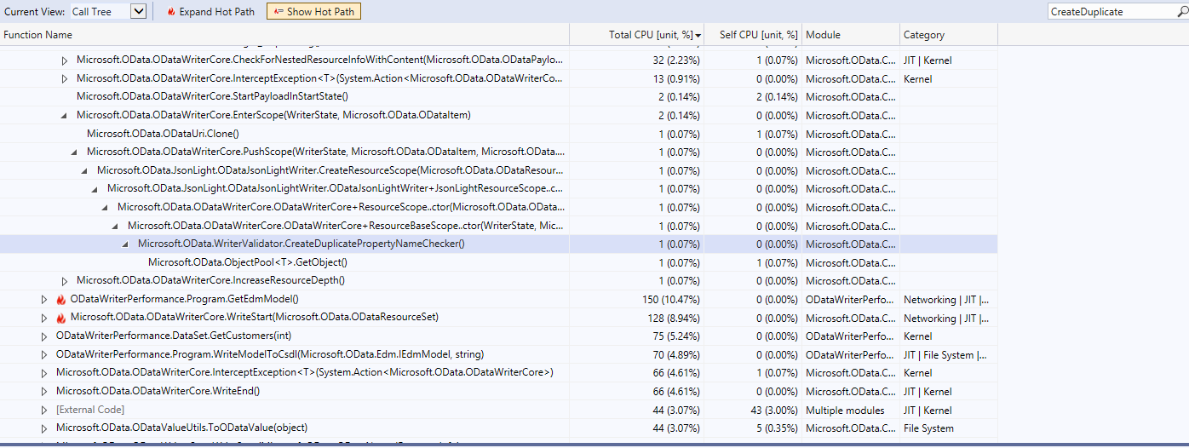Collapse ResourceBaseScope..ctor tree node
Image resolution: width=1189 pixels, height=448 pixels.
(x=116, y=227)
